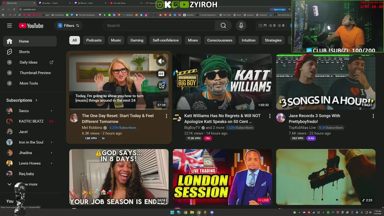Select the Strategies filter chip

click(x=273, y=40)
